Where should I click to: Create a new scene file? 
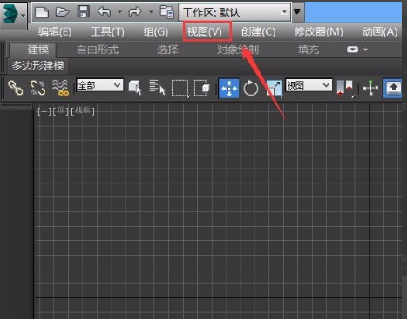(x=42, y=12)
